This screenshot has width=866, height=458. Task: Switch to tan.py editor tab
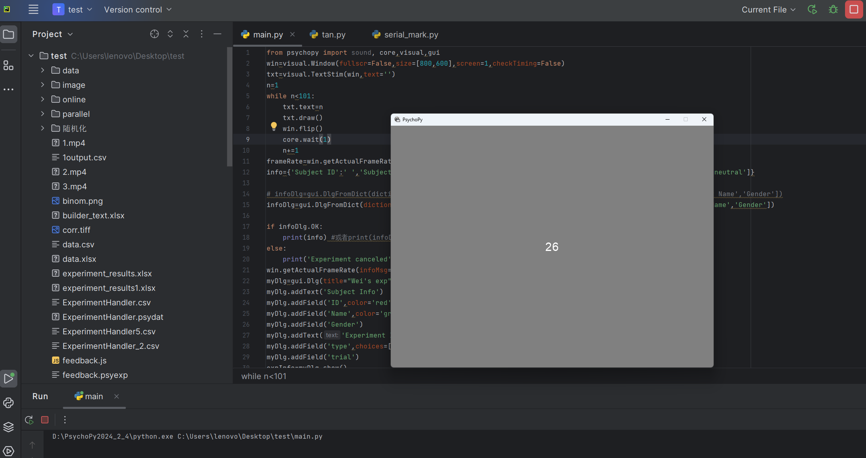(x=333, y=35)
